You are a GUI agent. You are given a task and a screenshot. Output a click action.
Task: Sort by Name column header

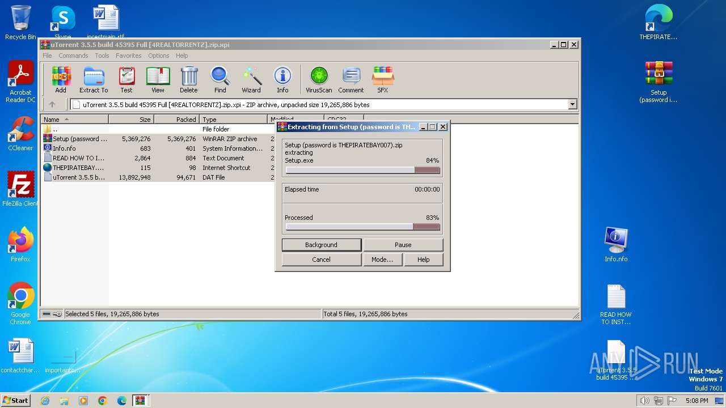[x=75, y=120]
